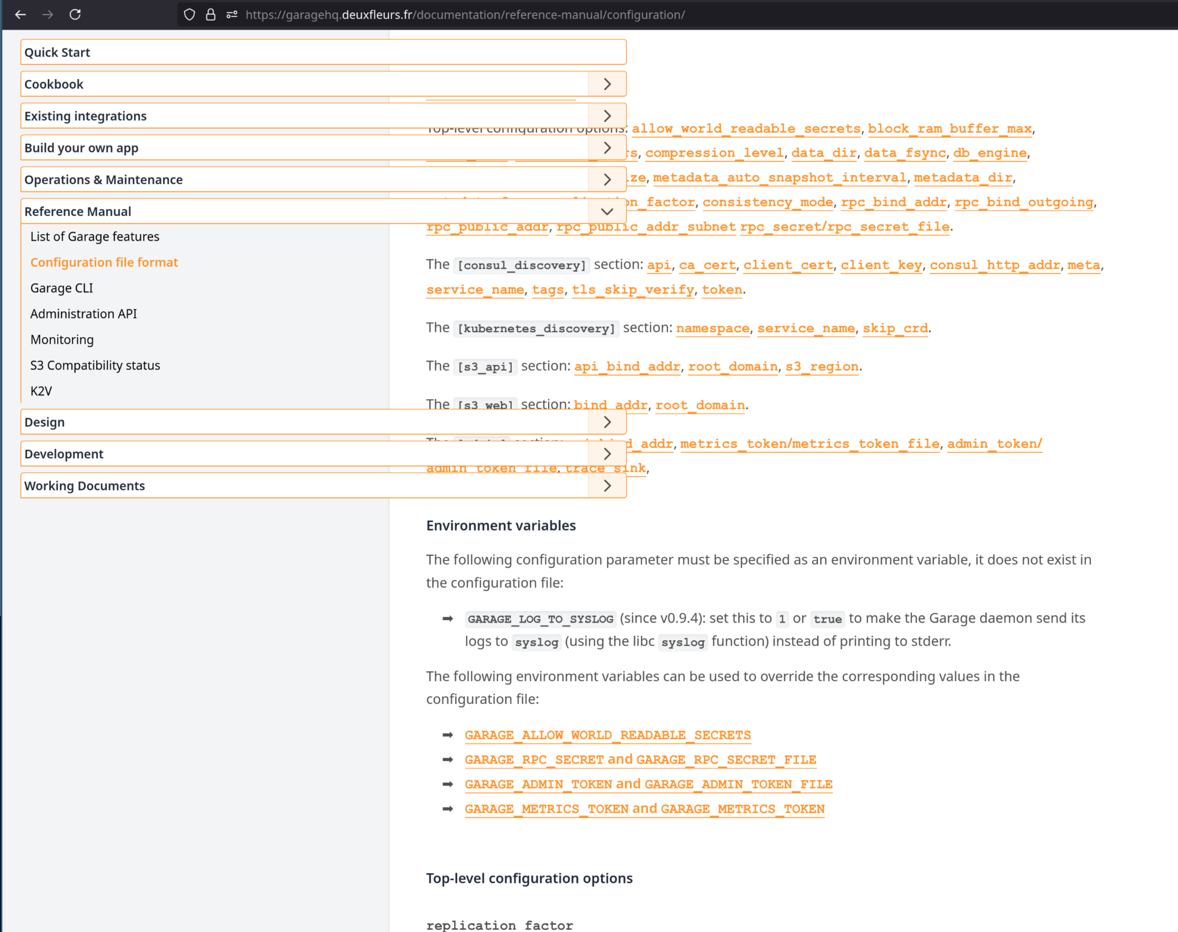Follow consul_http_addr link

click(x=995, y=265)
